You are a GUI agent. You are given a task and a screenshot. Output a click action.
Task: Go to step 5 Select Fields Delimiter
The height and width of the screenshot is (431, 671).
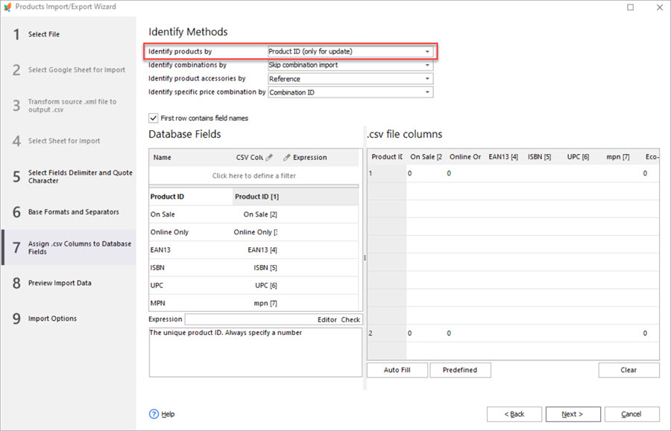coord(69,176)
